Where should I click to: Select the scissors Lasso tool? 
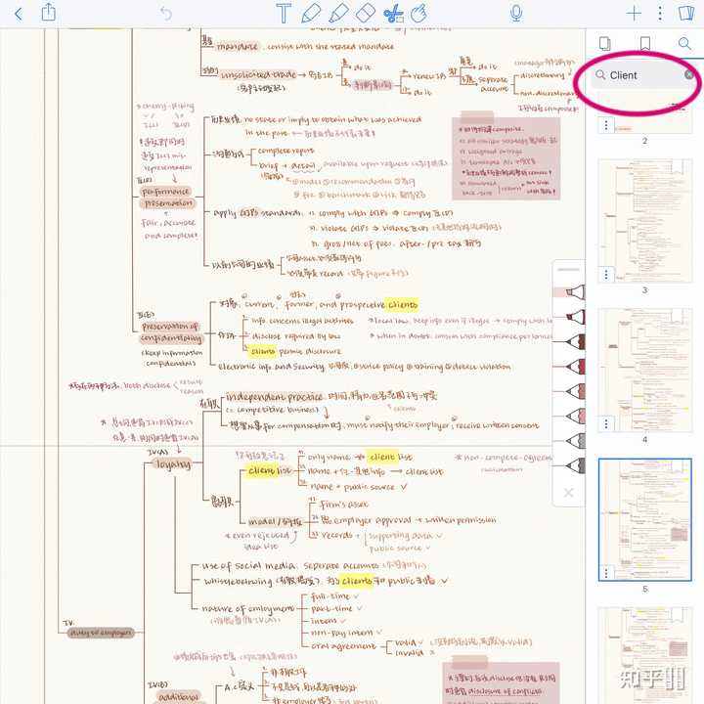click(x=393, y=14)
